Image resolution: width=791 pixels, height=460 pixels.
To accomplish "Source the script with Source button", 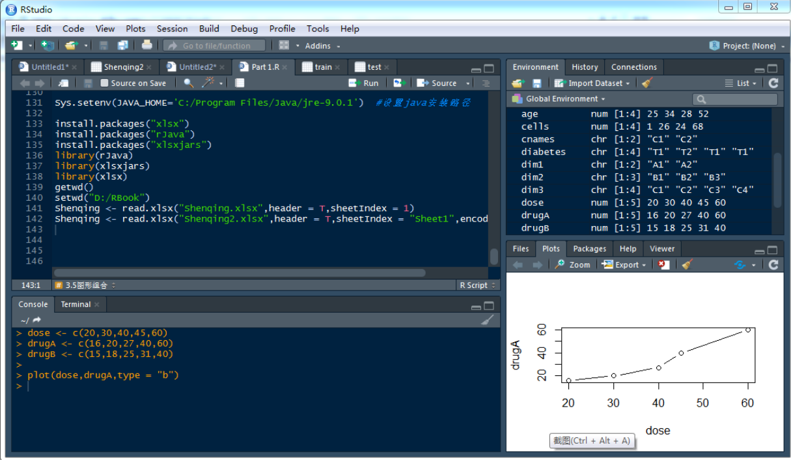I will click(x=437, y=83).
